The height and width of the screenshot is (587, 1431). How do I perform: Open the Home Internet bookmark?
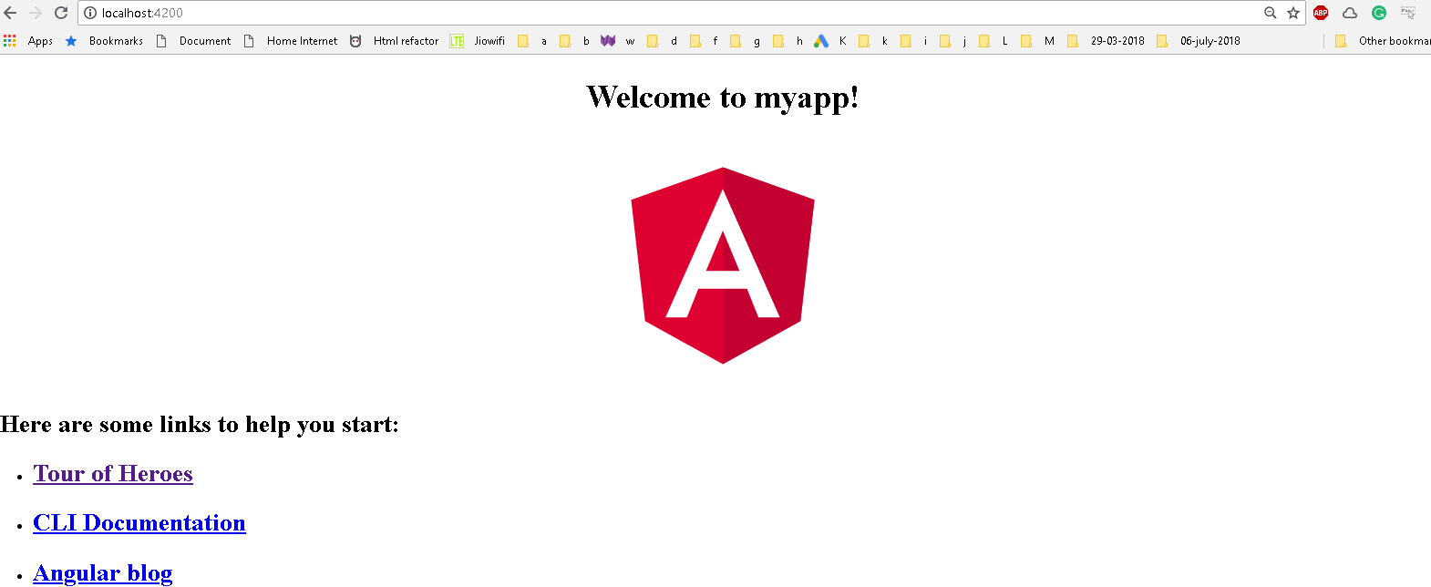[x=291, y=41]
